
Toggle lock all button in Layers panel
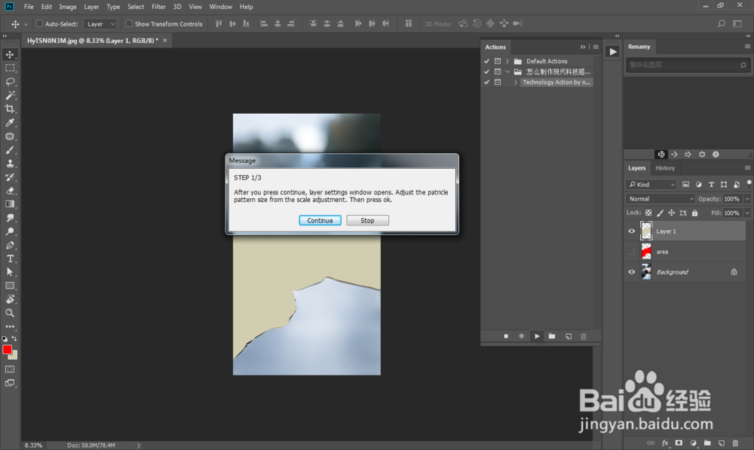click(695, 213)
